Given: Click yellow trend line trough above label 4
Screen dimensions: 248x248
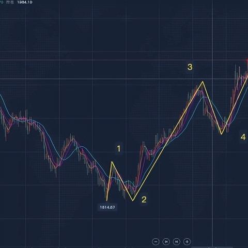Looking at the screenshot, I should [222, 134].
